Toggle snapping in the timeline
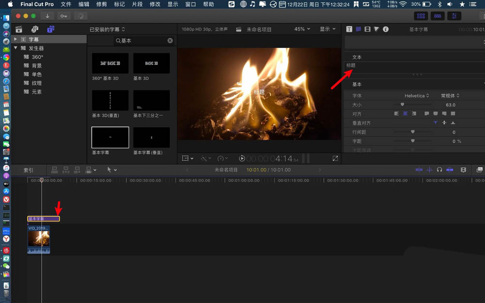 coord(450,169)
